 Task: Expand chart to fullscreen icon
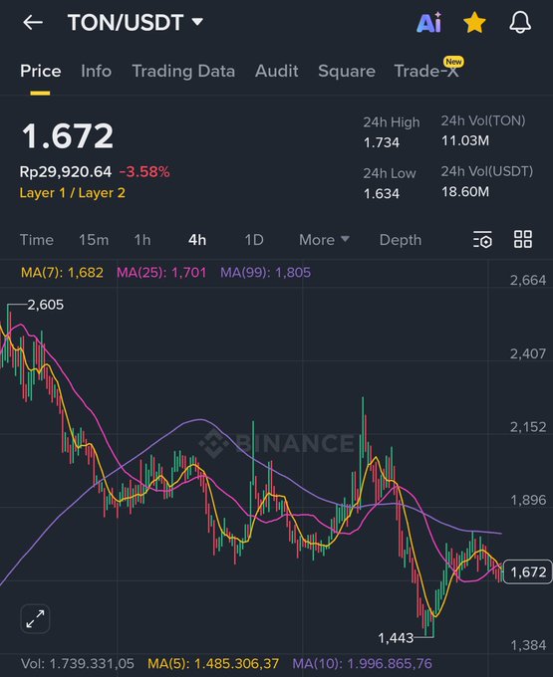[x=35, y=618]
